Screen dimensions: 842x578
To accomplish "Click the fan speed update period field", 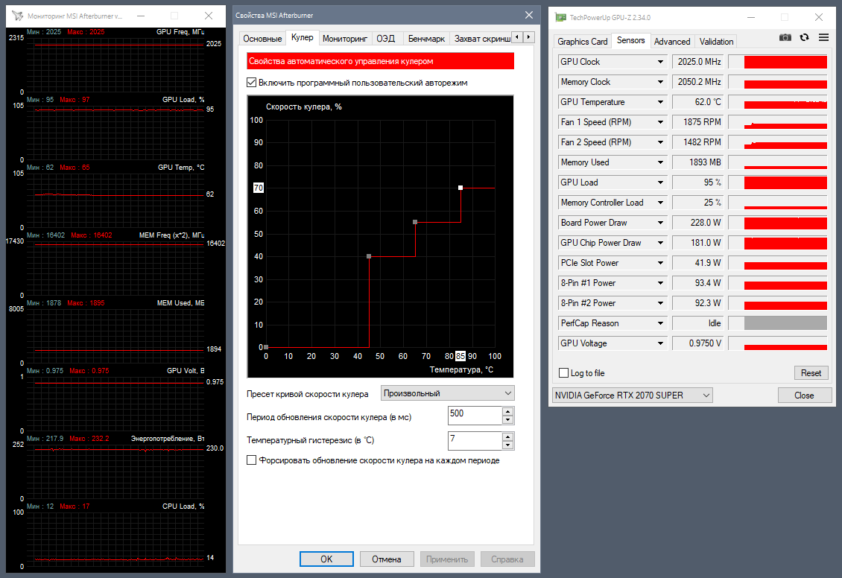I will coord(475,416).
